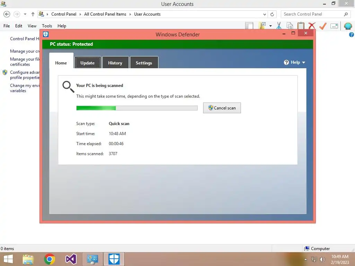355x266 pixels.
Task: Click the blue help icon in User Accounts
Action: (x=352, y=35)
